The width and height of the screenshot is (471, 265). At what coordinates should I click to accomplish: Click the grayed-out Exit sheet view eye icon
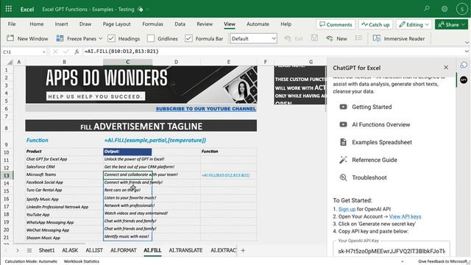point(288,38)
